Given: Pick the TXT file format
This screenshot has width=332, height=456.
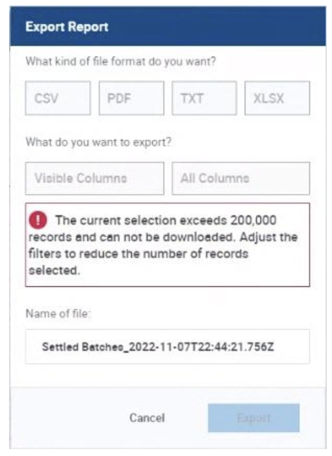Looking at the screenshot, I should point(204,98).
